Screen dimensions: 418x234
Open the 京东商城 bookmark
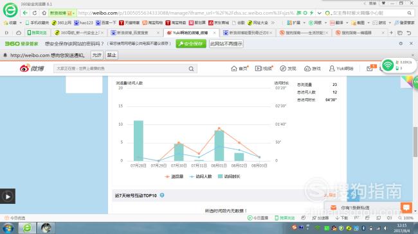tap(219, 23)
